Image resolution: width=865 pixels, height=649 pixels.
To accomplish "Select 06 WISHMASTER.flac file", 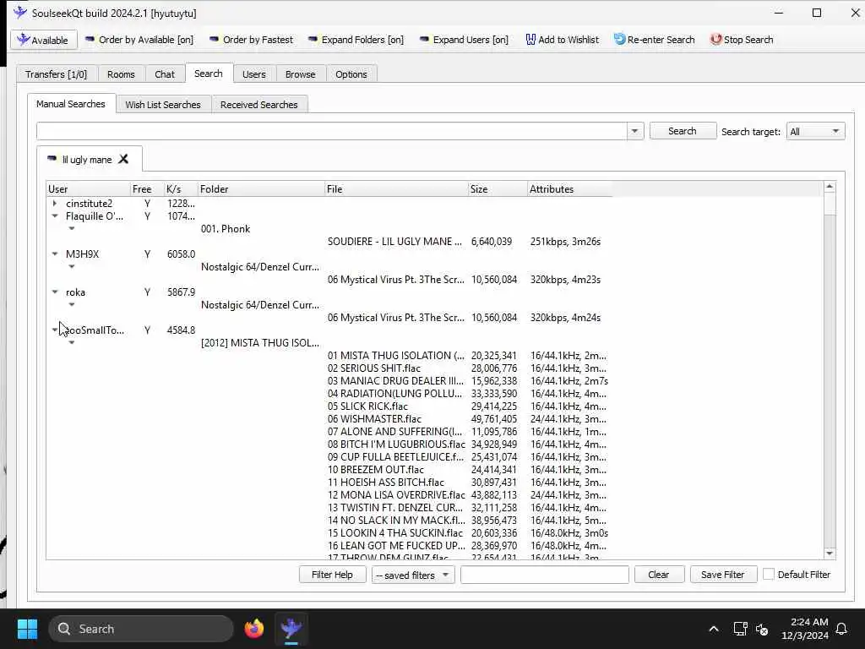I will (374, 419).
